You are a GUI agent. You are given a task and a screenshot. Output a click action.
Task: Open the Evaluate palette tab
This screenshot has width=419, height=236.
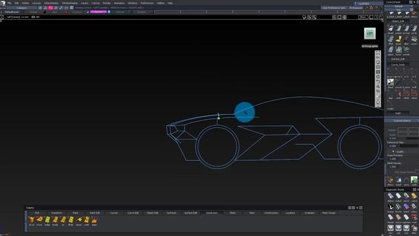click(x=309, y=212)
